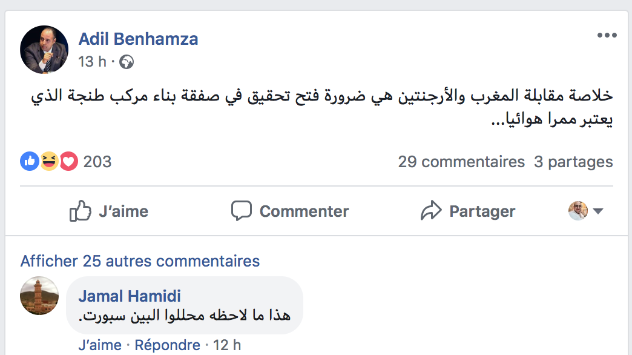Open Jamal Hamidi's profile name link

[x=130, y=296]
